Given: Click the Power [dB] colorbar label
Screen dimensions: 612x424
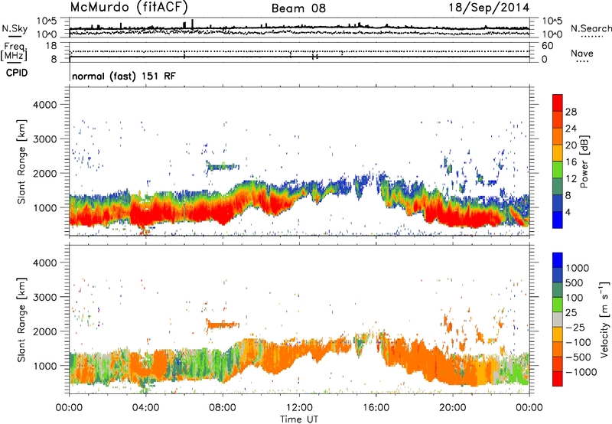Looking at the screenshot, I should pos(584,161).
